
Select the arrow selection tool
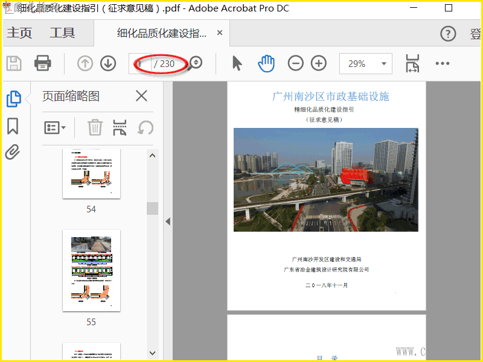click(x=237, y=63)
